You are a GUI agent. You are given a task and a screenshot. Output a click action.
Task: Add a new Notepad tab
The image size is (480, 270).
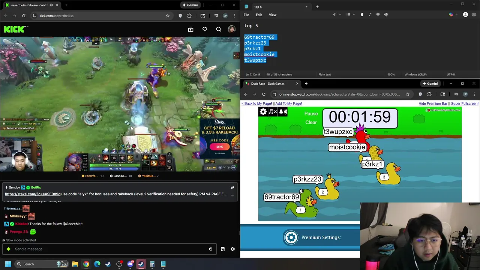317,6
